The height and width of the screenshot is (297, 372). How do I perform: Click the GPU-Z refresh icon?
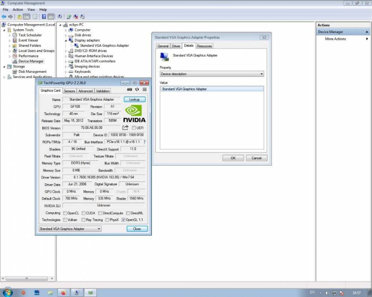click(x=137, y=89)
